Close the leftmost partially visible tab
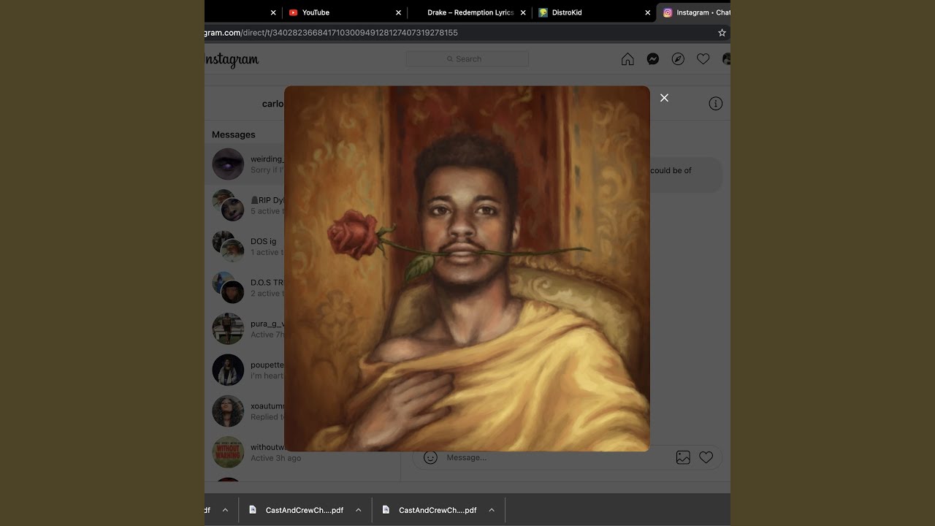 click(273, 12)
